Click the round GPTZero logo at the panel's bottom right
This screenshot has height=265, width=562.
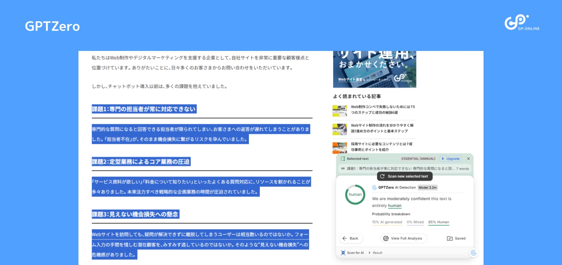473,253
